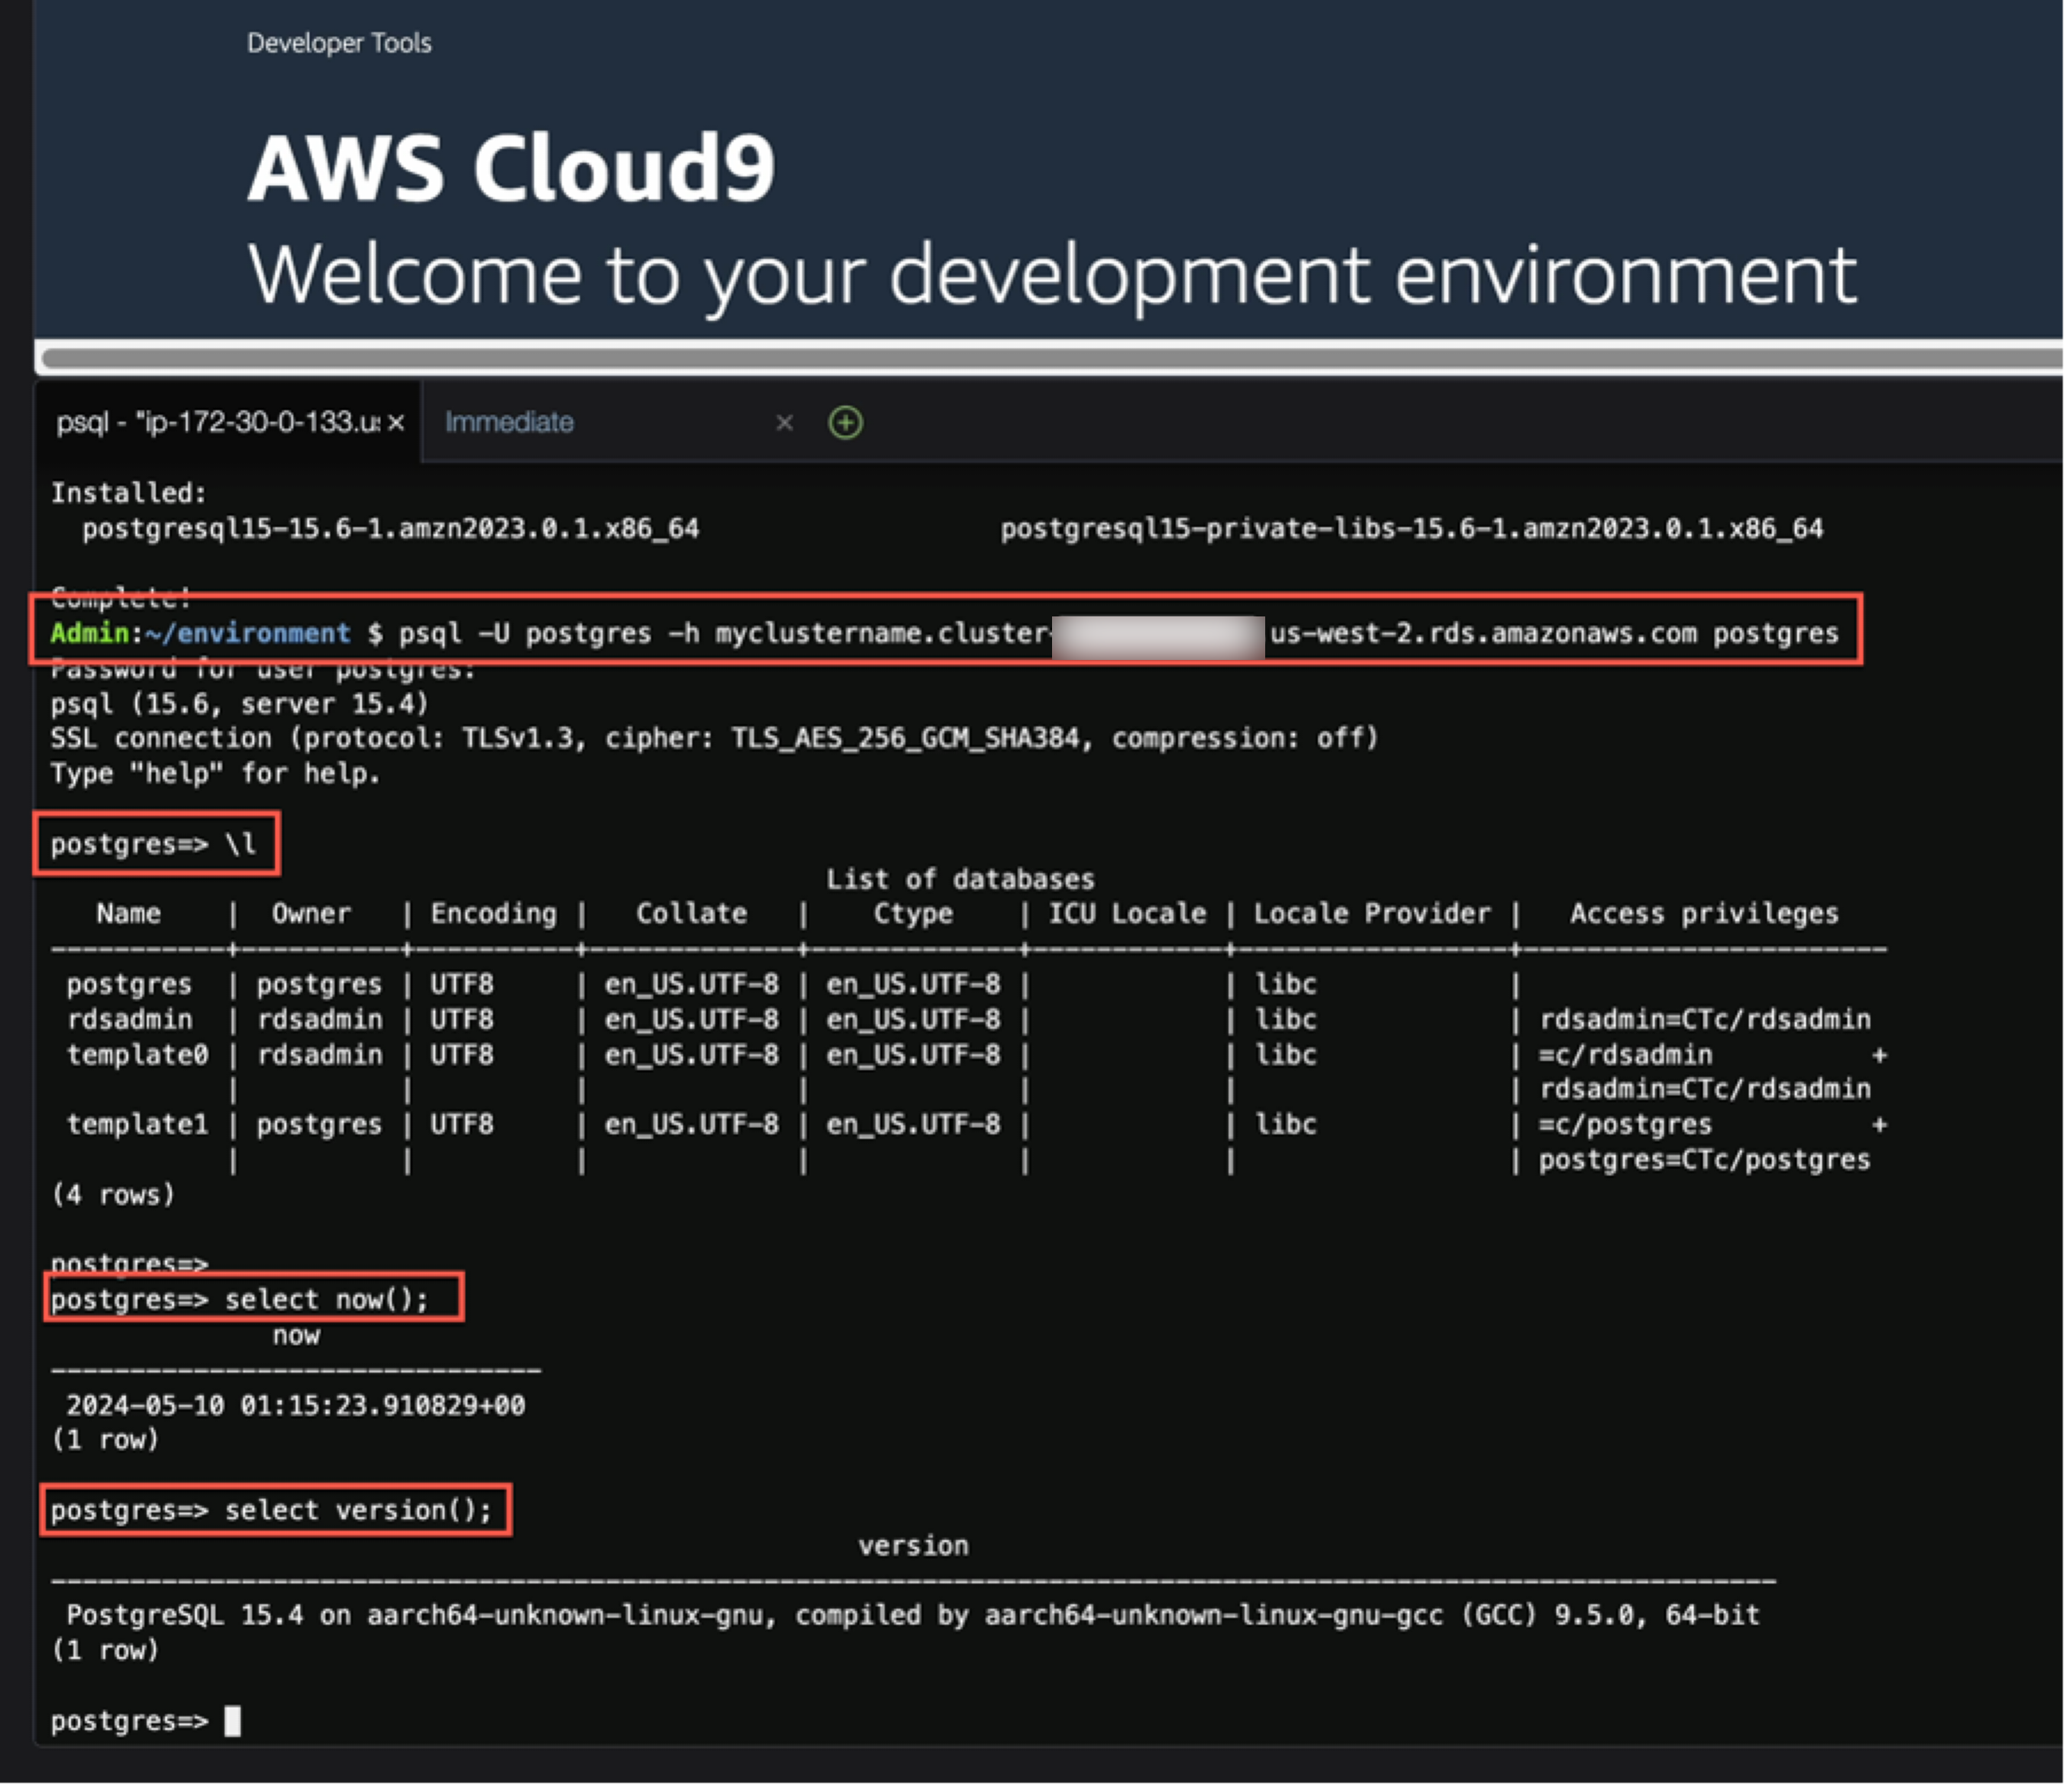The height and width of the screenshot is (1792, 2072).
Task: Click the 'select version();' command line
Action: (x=272, y=1511)
